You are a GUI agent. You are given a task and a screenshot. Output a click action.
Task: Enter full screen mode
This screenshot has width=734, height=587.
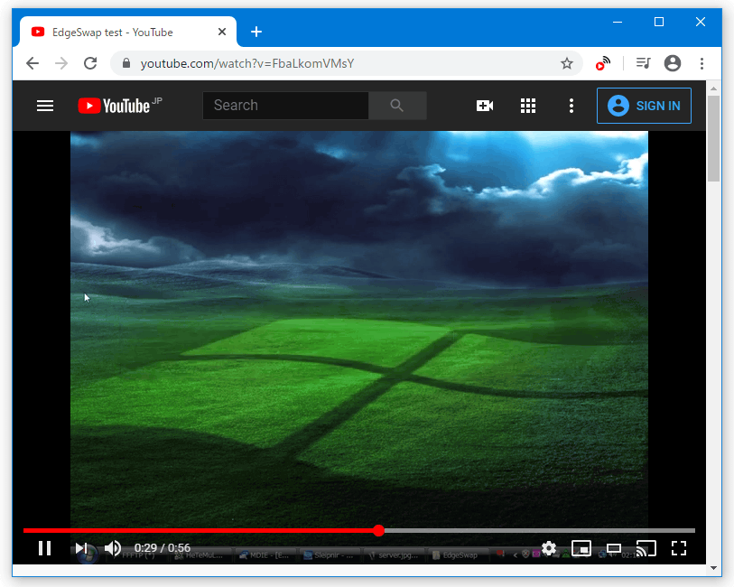tap(679, 548)
